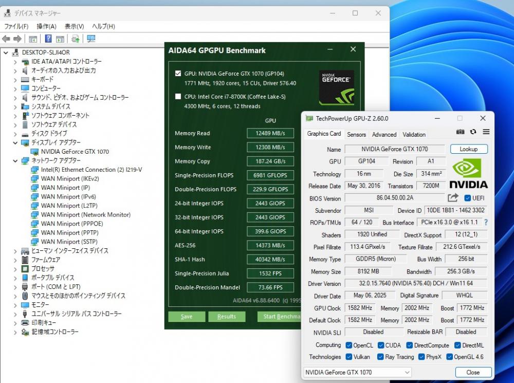
Task: Open the ヘルプ(H) menu
Action: [103, 26]
